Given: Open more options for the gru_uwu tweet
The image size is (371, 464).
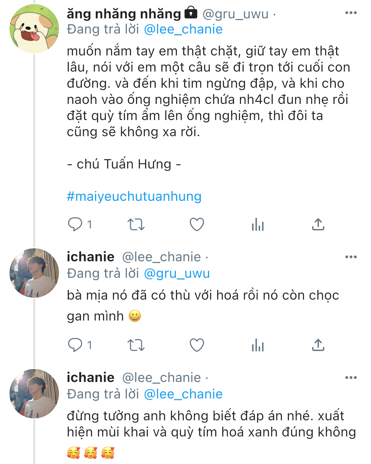Looking at the screenshot, I should click(x=351, y=13).
